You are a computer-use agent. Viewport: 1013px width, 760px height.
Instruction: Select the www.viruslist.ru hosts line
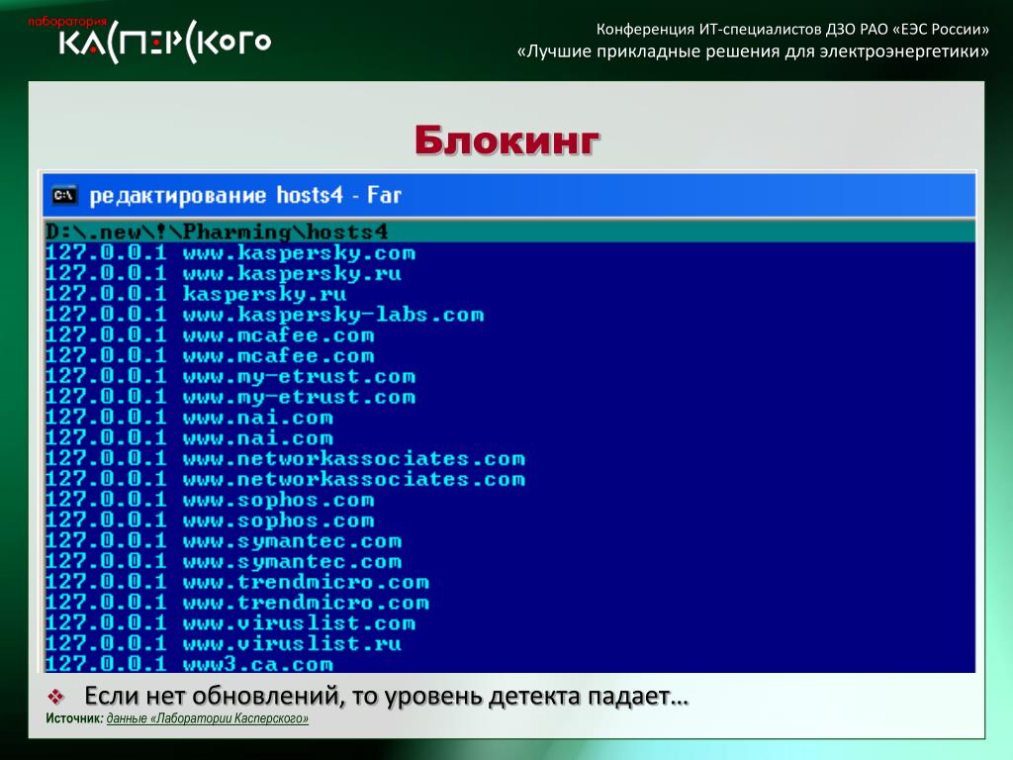click(223, 643)
